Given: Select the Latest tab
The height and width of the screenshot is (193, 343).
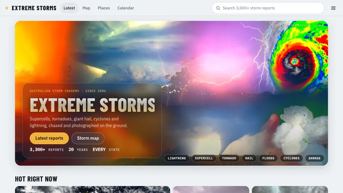Looking at the screenshot, I should click(x=69, y=8).
